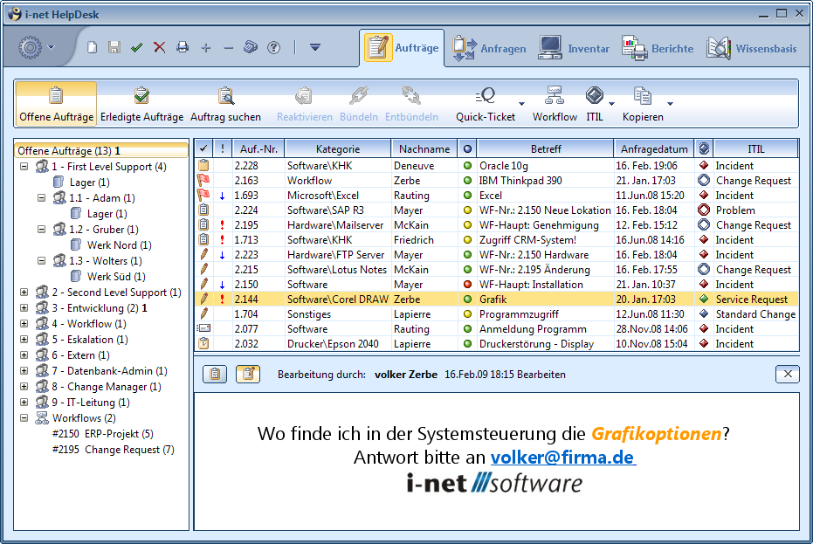
Task: Select #2150 ERP-Projekt workflow
Action: 103,433
